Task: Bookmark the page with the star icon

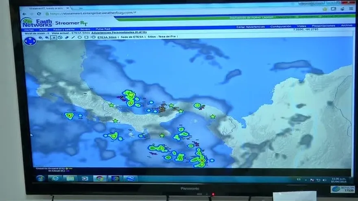Action: [325, 9]
